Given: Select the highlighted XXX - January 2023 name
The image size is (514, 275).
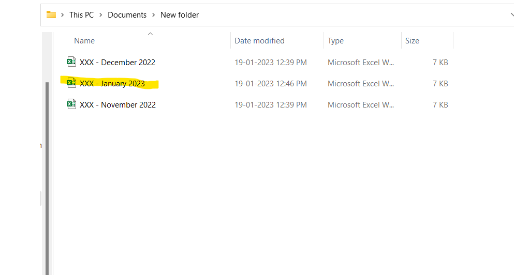Looking at the screenshot, I should tap(112, 84).
